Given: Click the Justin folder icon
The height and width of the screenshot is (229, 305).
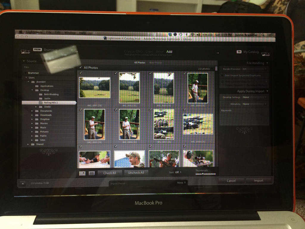Looking at the screenshot, I should 41,98.
